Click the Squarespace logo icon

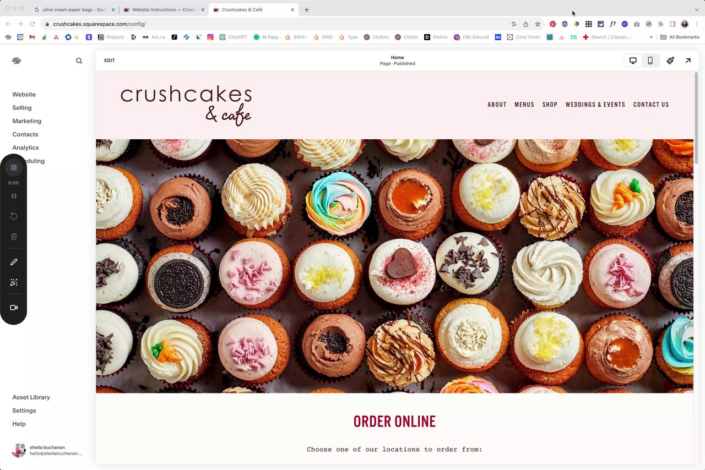point(17,61)
